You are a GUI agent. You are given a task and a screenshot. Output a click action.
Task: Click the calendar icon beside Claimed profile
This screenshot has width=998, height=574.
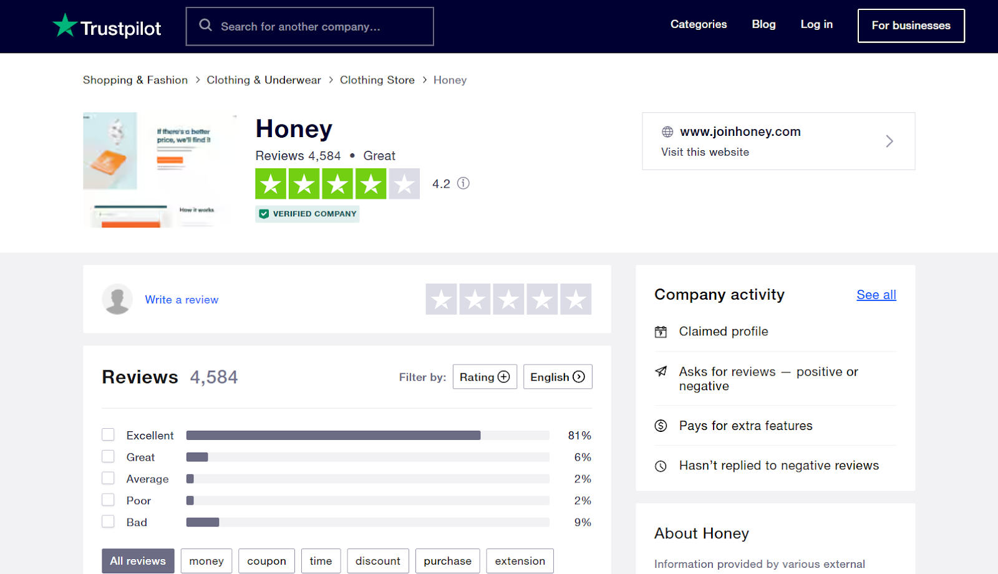coord(661,332)
